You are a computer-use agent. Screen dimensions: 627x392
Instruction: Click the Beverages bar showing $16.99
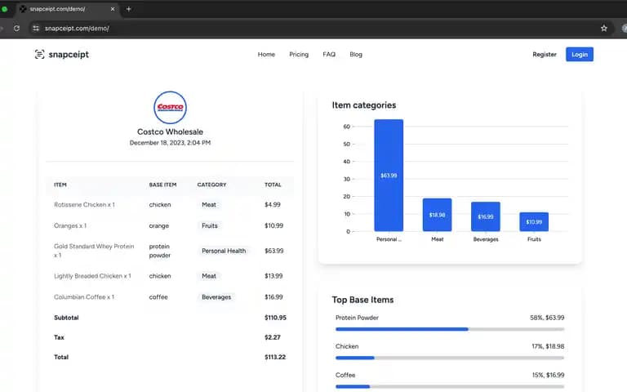(486, 216)
